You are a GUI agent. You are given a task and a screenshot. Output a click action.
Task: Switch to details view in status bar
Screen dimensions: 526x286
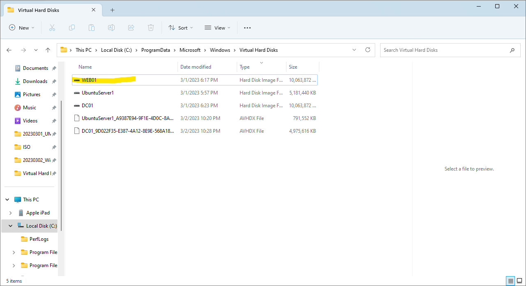510,281
